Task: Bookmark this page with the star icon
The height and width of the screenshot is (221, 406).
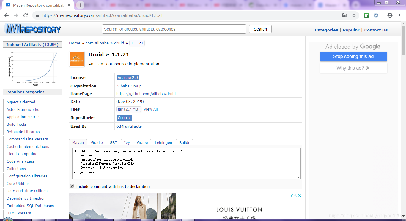Action: (354, 15)
